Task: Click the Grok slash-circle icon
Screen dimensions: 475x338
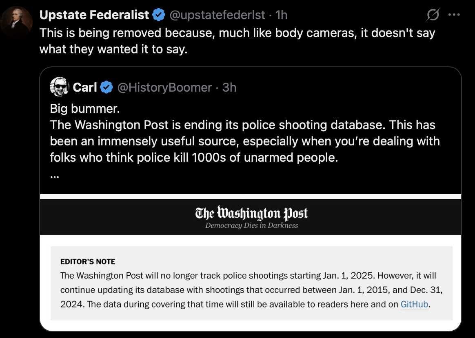Action: pyautogui.click(x=433, y=15)
